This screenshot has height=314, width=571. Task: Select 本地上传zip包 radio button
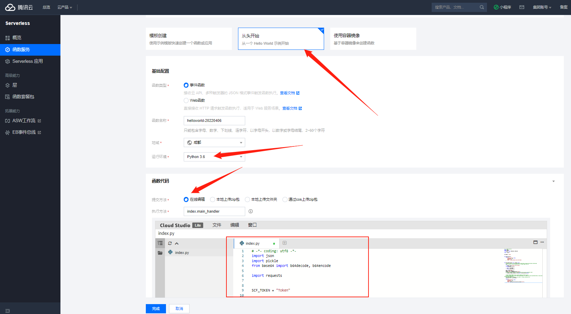[212, 199]
